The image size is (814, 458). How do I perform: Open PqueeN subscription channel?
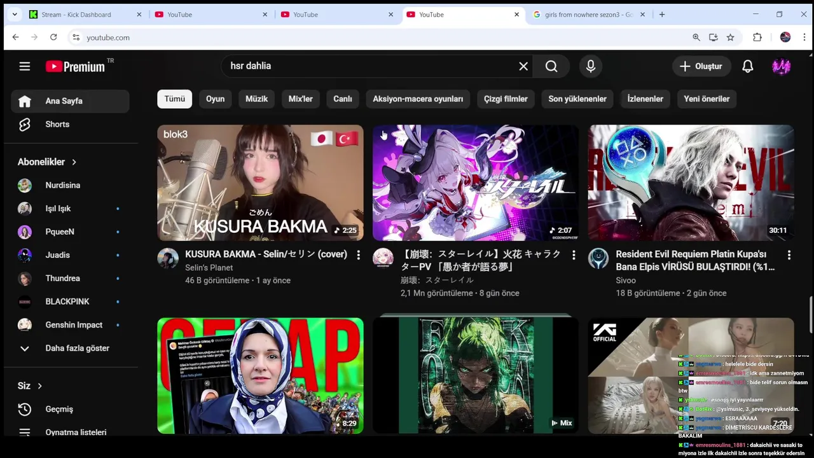[70, 232]
